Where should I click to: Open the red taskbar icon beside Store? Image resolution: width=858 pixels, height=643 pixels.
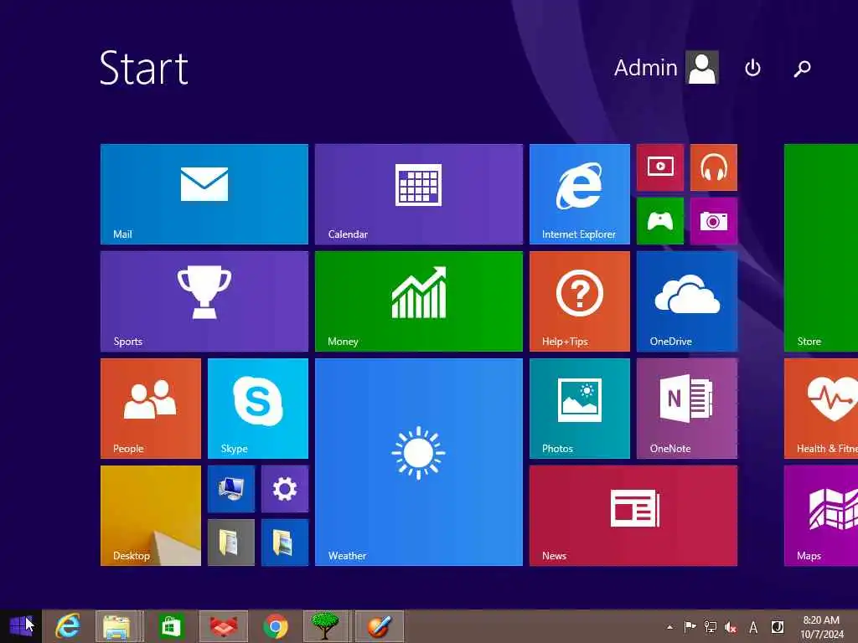[x=223, y=626]
